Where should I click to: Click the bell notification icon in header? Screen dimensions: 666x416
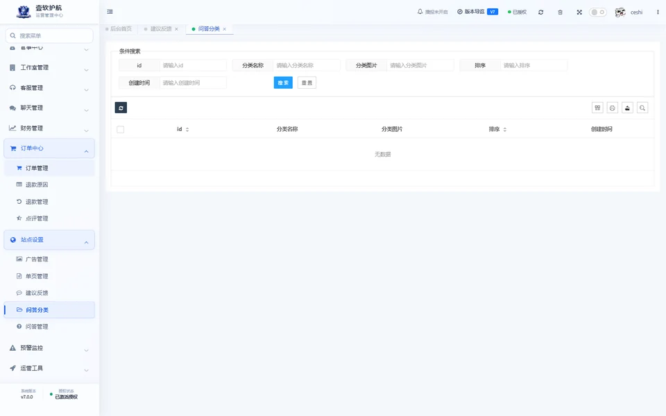pyautogui.click(x=420, y=12)
